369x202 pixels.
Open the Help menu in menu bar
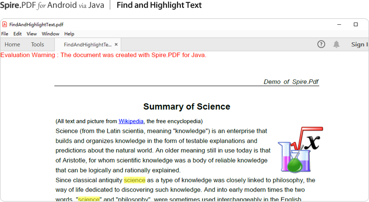pyautogui.click(x=69, y=34)
